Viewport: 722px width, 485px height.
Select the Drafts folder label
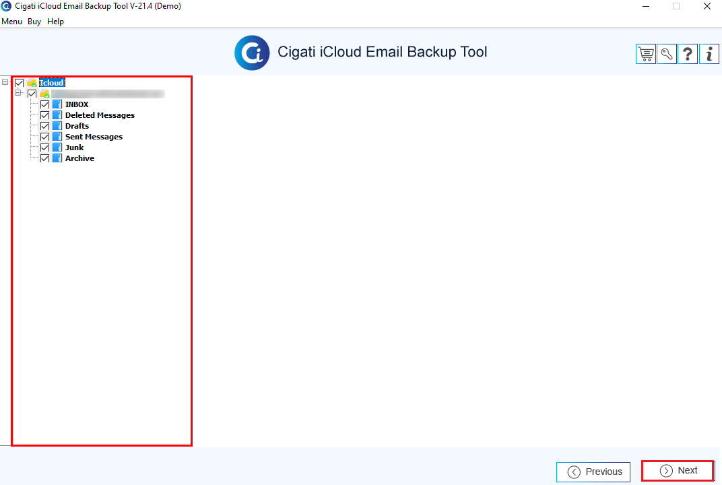(x=77, y=126)
